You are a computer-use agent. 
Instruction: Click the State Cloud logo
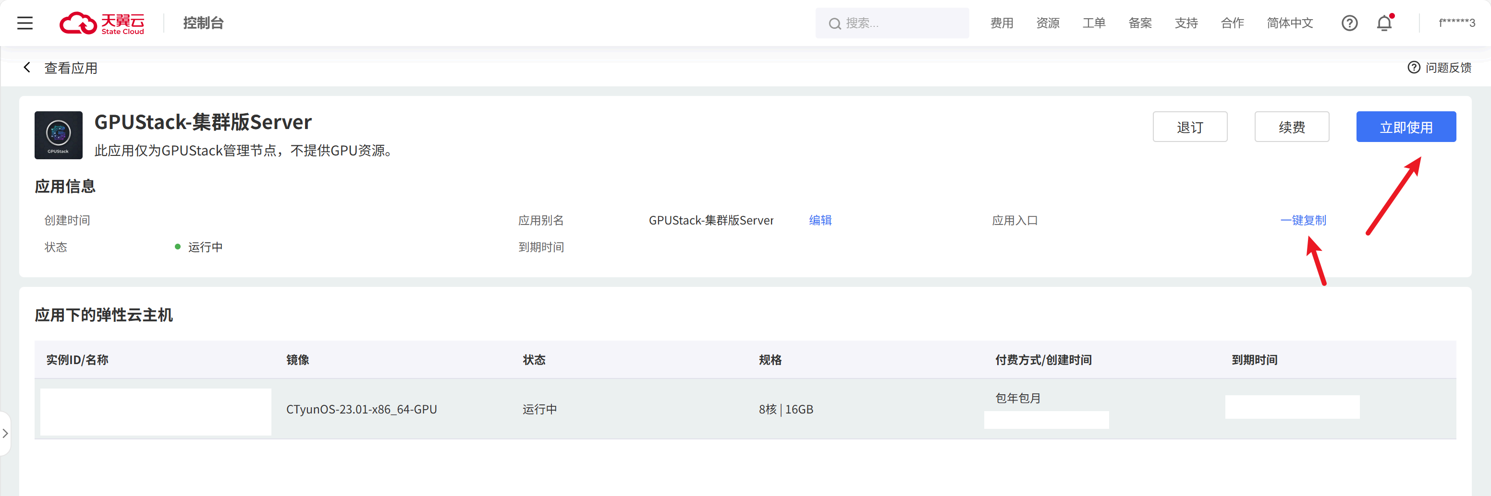click(x=102, y=23)
